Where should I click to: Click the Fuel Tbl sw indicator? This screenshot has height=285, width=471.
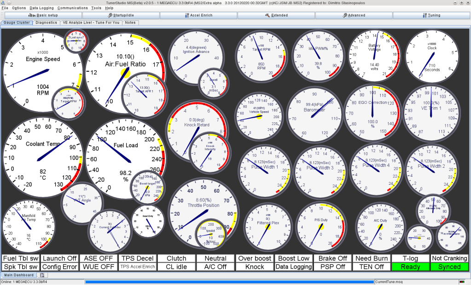tap(21, 258)
